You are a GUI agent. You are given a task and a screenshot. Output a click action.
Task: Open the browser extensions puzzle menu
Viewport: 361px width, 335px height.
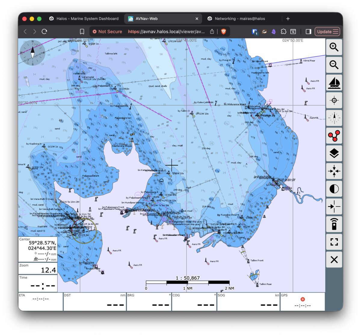[283, 32]
